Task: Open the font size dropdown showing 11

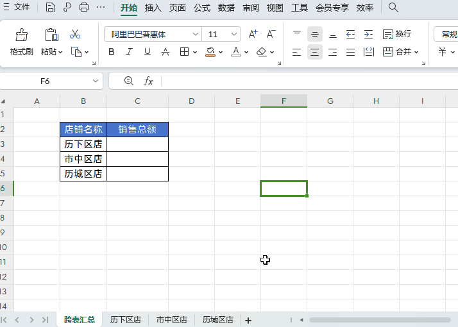Action: [x=234, y=34]
